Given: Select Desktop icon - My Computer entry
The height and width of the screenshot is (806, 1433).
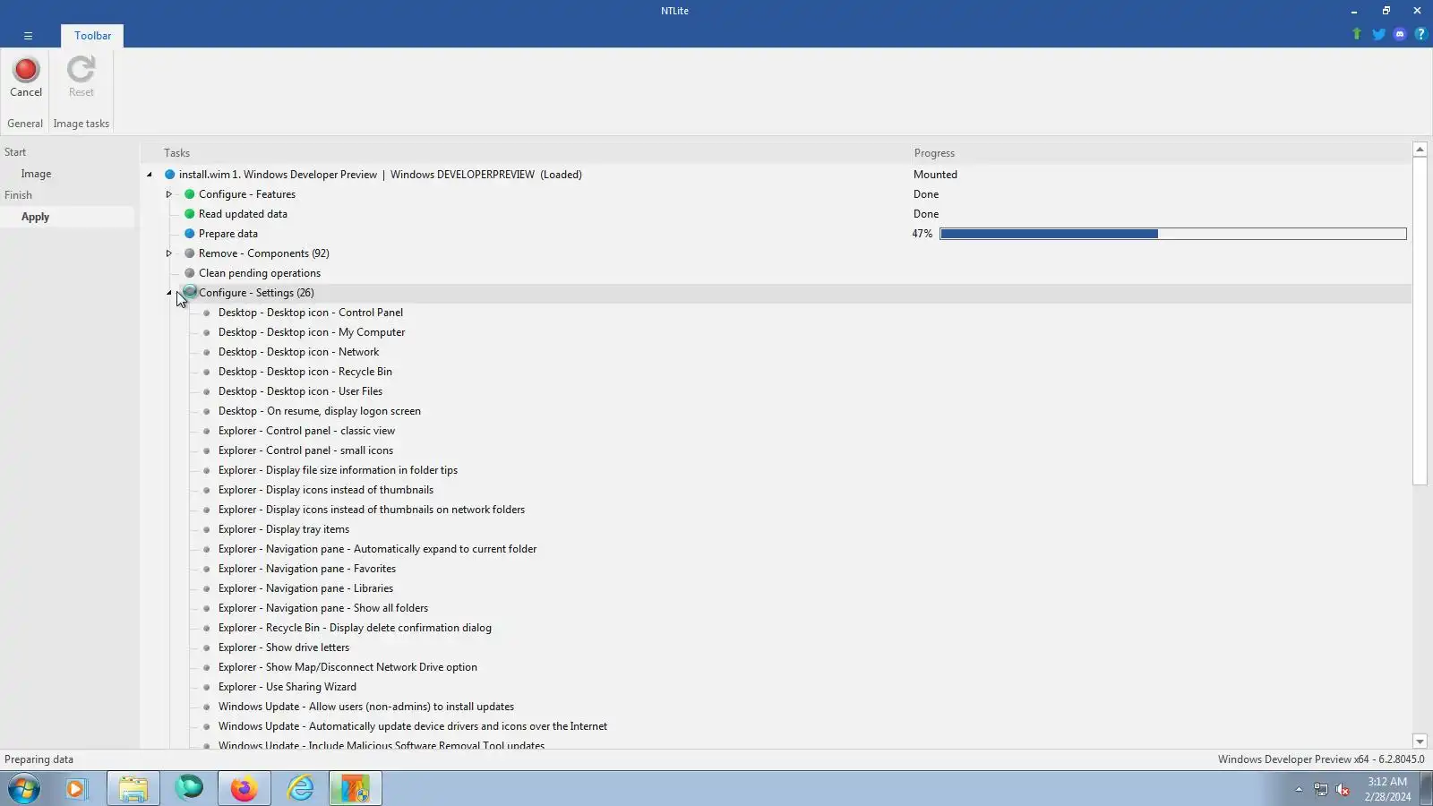Looking at the screenshot, I should click(x=311, y=332).
